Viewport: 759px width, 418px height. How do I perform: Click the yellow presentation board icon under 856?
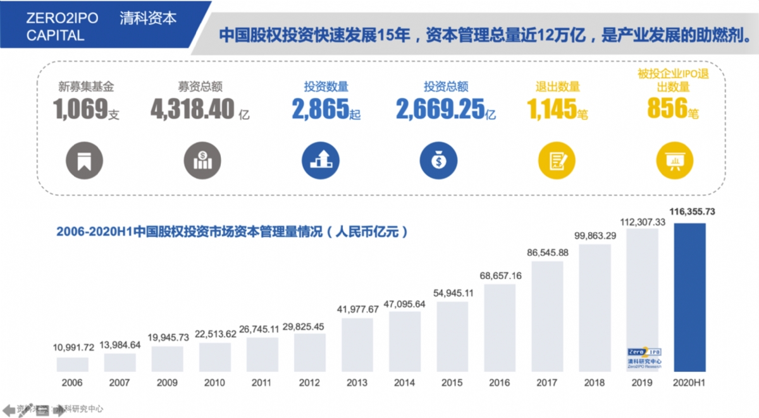(675, 160)
